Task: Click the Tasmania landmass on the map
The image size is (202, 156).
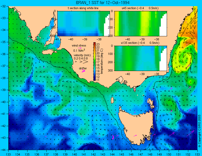Action: 136,127
